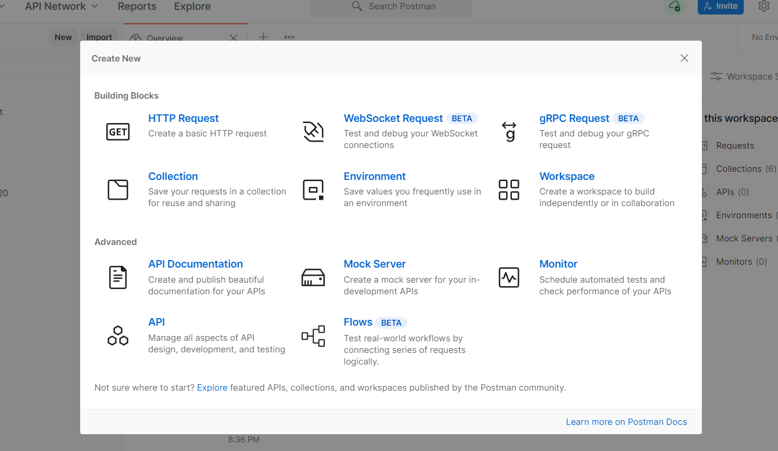
Task: Expand the API Network dropdown
Action: click(62, 6)
